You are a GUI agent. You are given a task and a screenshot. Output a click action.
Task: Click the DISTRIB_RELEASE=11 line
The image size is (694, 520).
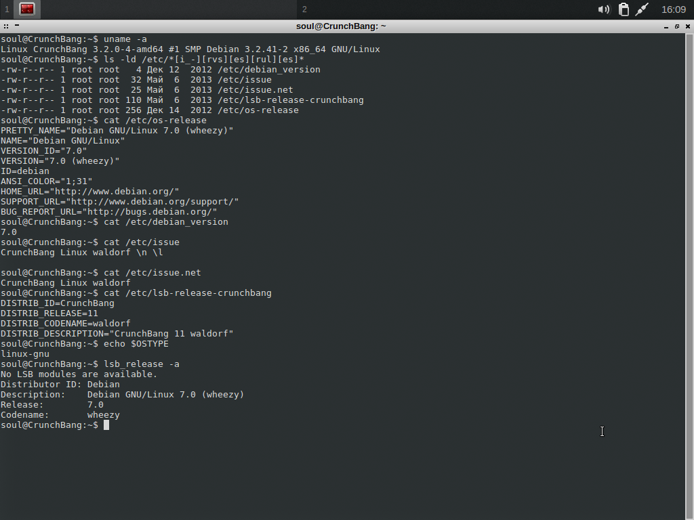click(49, 313)
